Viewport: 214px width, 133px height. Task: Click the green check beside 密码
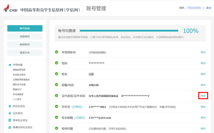point(57,63)
